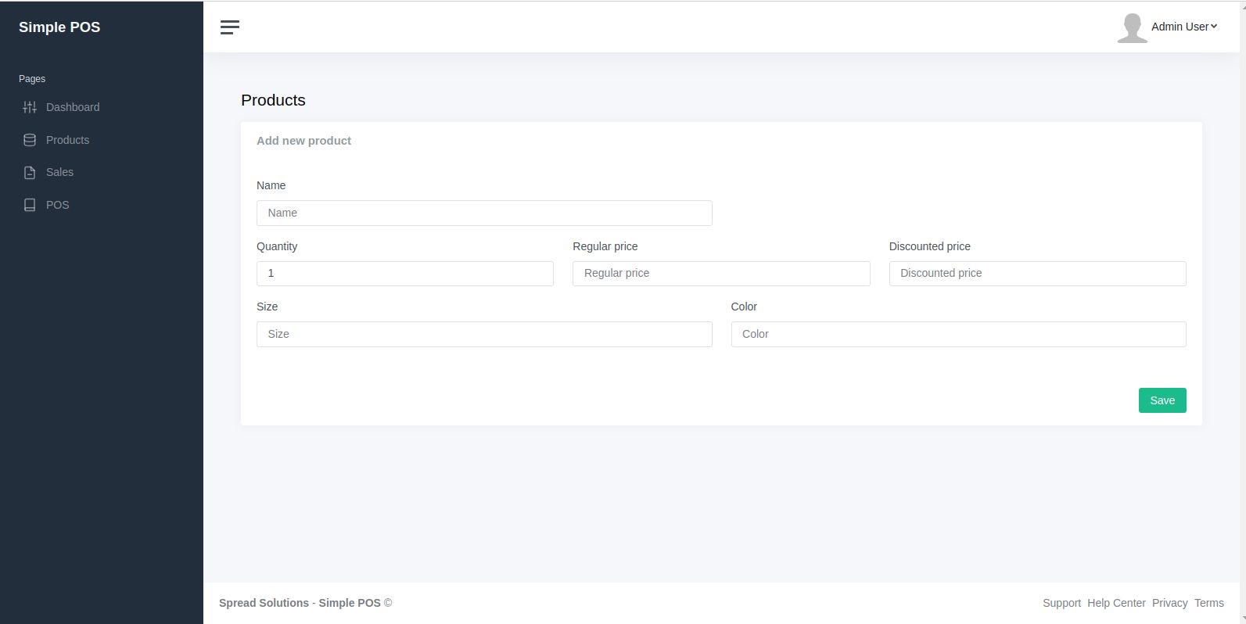Open the Support footer link
The width and height of the screenshot is (1246, 624).
1061,603
